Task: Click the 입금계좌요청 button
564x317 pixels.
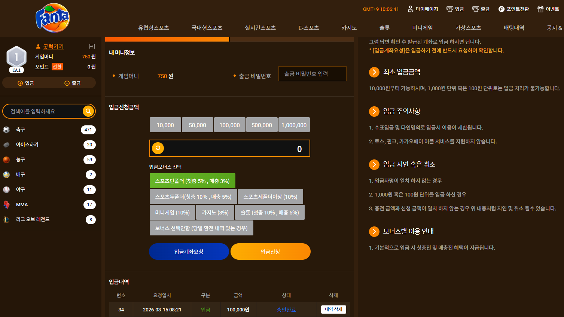Action: click(x=189, y=252)
